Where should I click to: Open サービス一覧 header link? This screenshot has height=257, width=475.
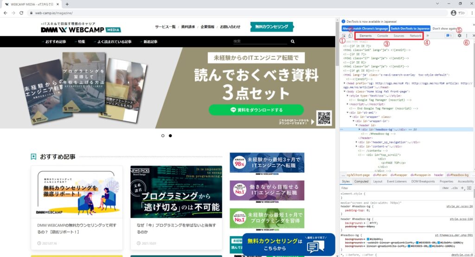[165, 26]
